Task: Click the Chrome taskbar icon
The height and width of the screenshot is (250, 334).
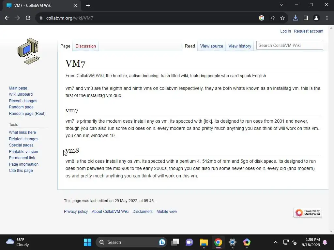Action: tap(218, 242)
